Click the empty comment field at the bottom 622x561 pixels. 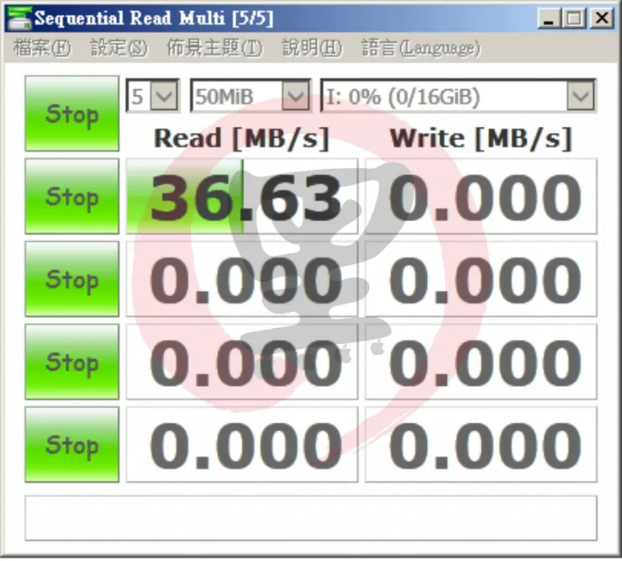pos(311,518)
